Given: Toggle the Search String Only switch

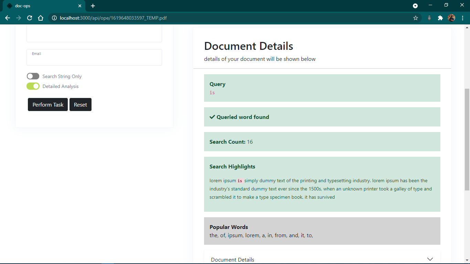Looking at the screenshot, I should pos(33,76).
